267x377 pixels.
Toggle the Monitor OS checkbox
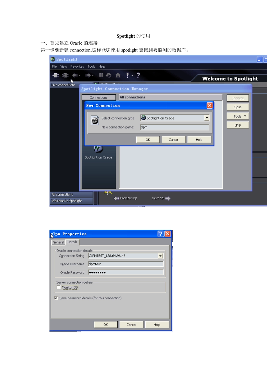(58, 287)
